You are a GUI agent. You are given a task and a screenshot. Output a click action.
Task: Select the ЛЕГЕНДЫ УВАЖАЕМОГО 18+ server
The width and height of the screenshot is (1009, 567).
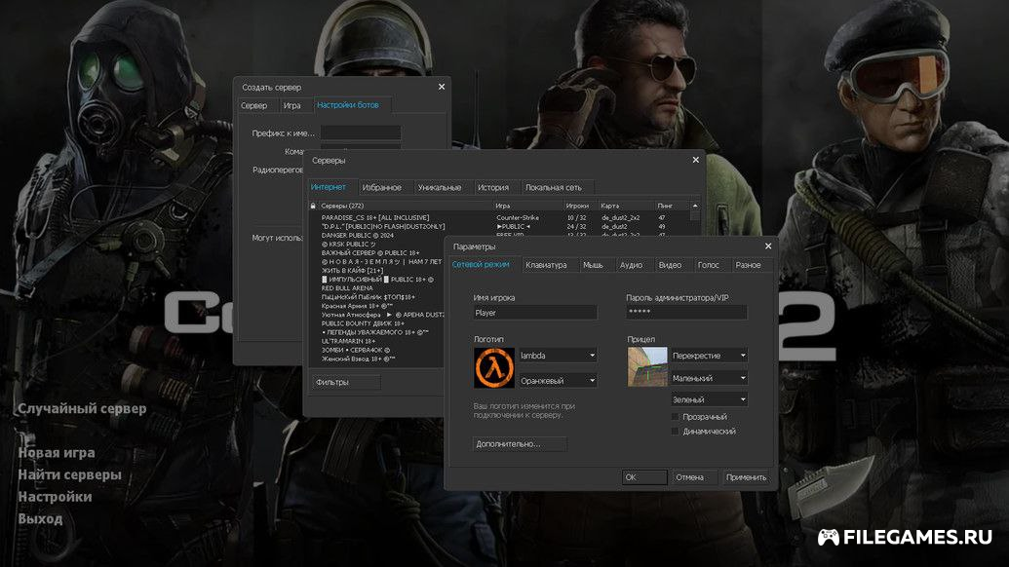click(376, 332)
